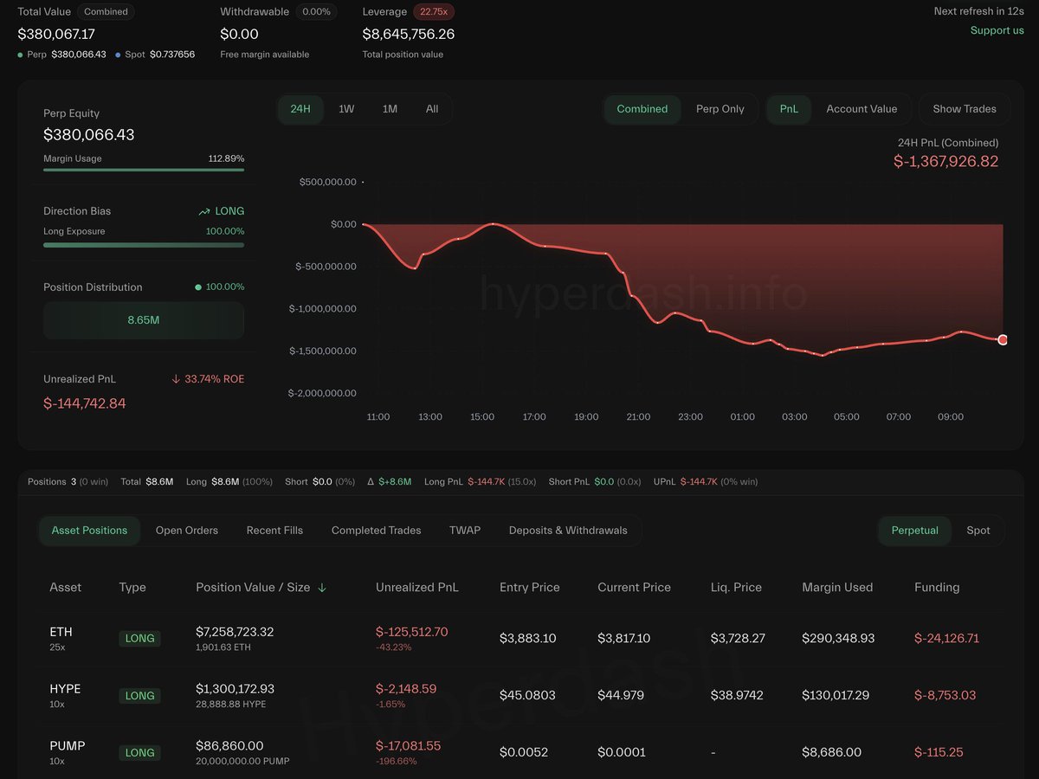Switch positions table to Spot
This screenshot has width=1039, height=779.
pyautogui.click(x=978, y=531)
